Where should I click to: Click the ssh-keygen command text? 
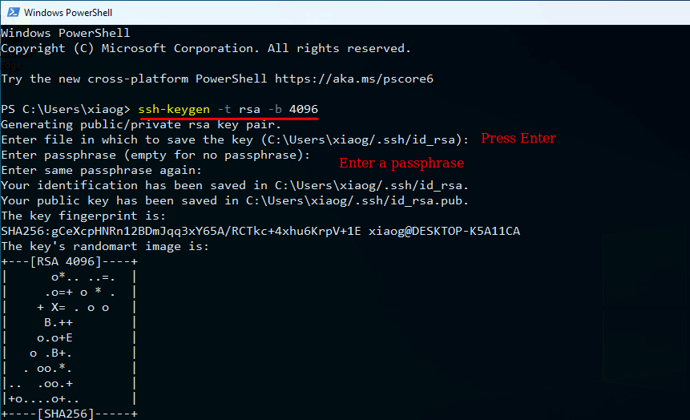pyautogui.click(x=174, y=108)
